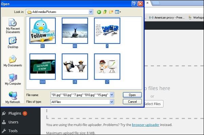Select the mountain climber thumbnail 03
Screen dimensions: 204x135
pos(75,31)
